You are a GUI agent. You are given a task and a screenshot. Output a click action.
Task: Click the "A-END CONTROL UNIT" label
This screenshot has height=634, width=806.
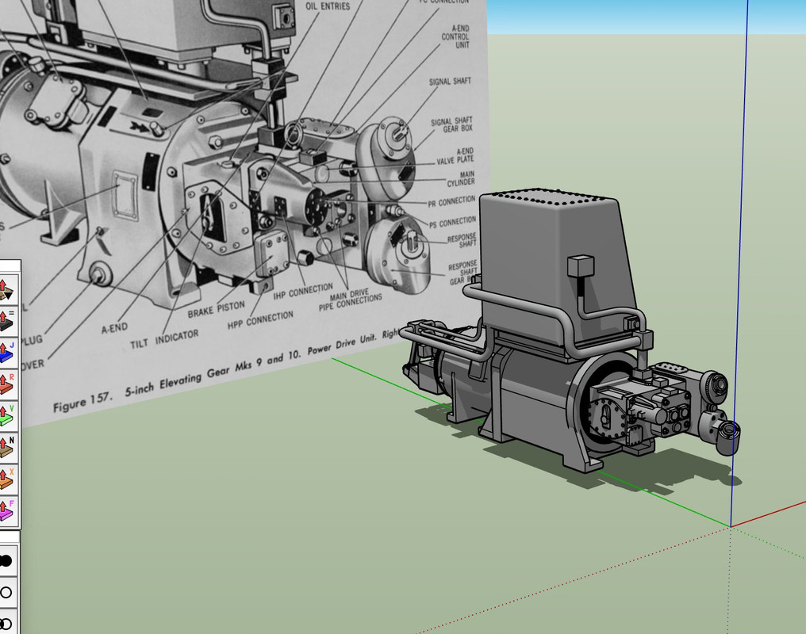click(456, 36)
